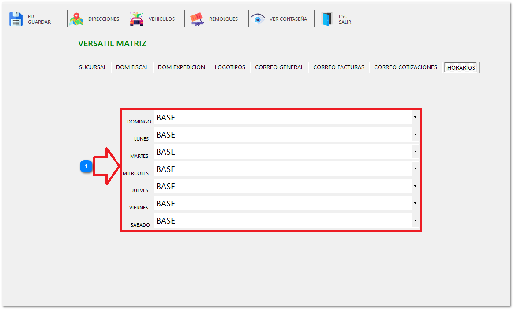Click the Vehiculos car icon
Screen dimensions: 514x310
pos(137,19)
